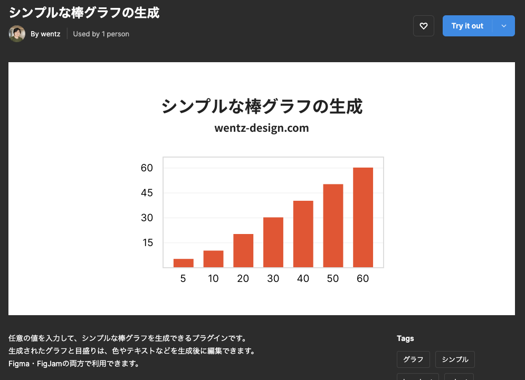The width and height of the screenshot is (525, 380).
Task: Click the wentz-design.com subtitle in the preview
Action: pyautogui.click(x=262, y=128)
